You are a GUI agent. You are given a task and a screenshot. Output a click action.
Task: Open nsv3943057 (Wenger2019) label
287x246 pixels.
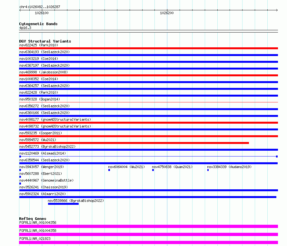42,167
